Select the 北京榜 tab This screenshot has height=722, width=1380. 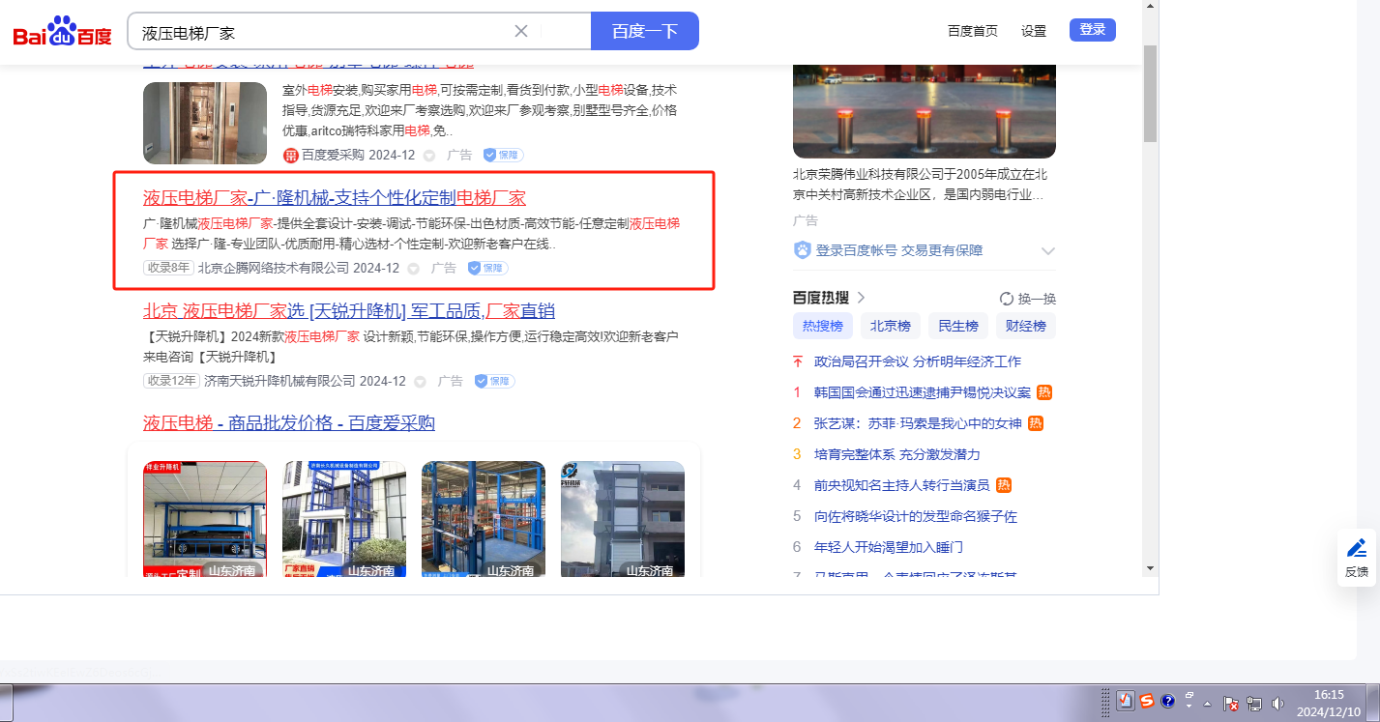coord(891,326)
